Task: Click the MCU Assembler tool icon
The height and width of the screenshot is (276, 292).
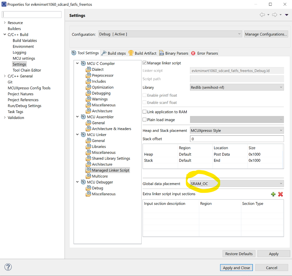Action: (x=83, y=117)
